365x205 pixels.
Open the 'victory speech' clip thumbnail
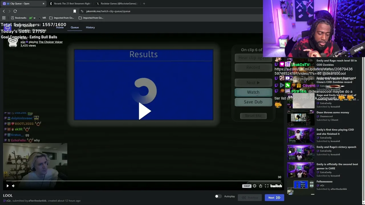[301, 153]
